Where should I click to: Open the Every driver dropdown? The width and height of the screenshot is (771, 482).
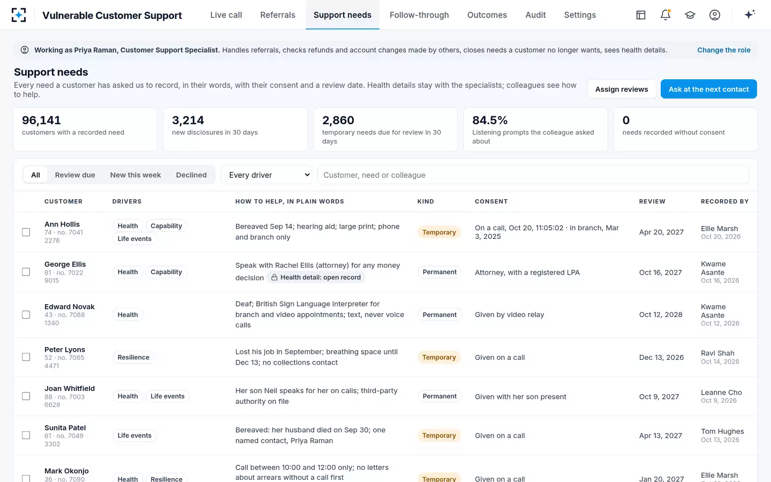point(267,175)
